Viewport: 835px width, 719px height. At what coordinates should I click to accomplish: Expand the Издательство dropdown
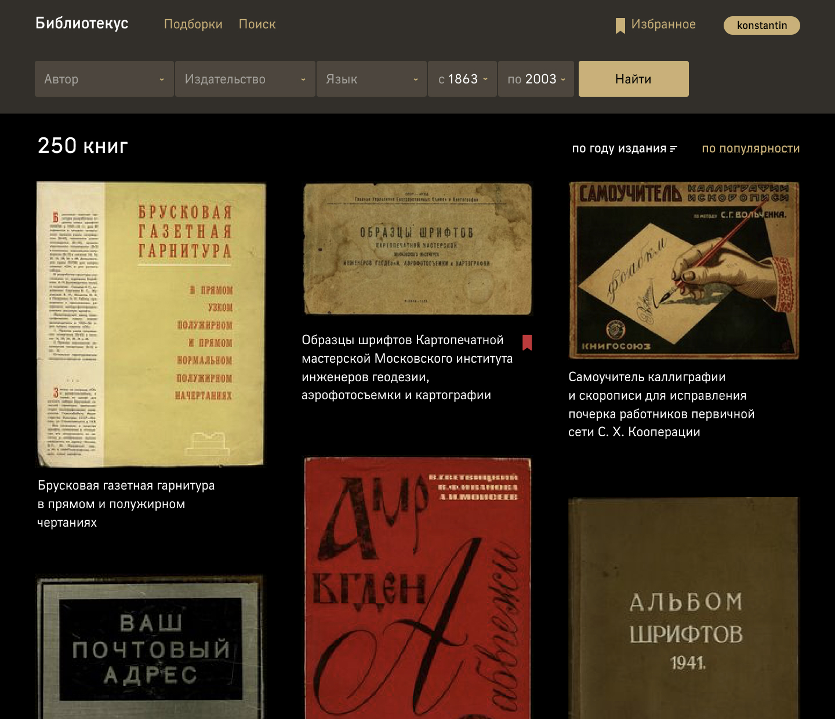[x=245, y=79]
